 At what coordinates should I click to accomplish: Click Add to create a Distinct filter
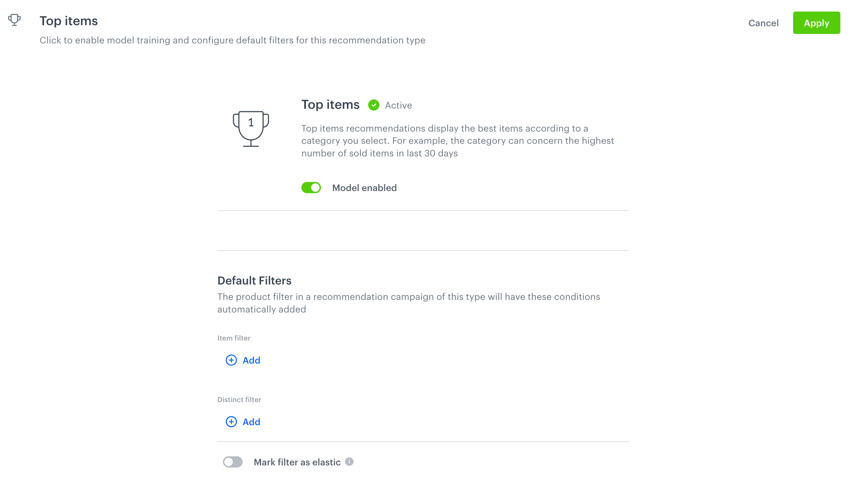tap(251, 422)
